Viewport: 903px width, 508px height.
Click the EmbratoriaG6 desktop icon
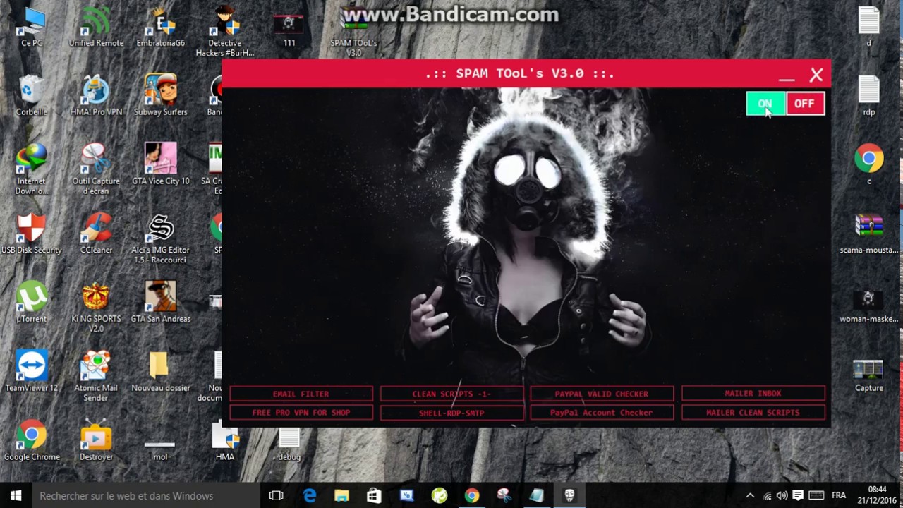pyautogui.click(x=161, y=28)
